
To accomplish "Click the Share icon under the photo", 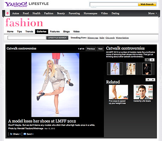I will pyautogui.click(x=11, y=134).
